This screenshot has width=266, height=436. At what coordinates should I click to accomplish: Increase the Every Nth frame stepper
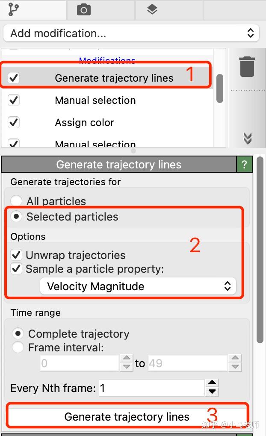pos(212,383)
